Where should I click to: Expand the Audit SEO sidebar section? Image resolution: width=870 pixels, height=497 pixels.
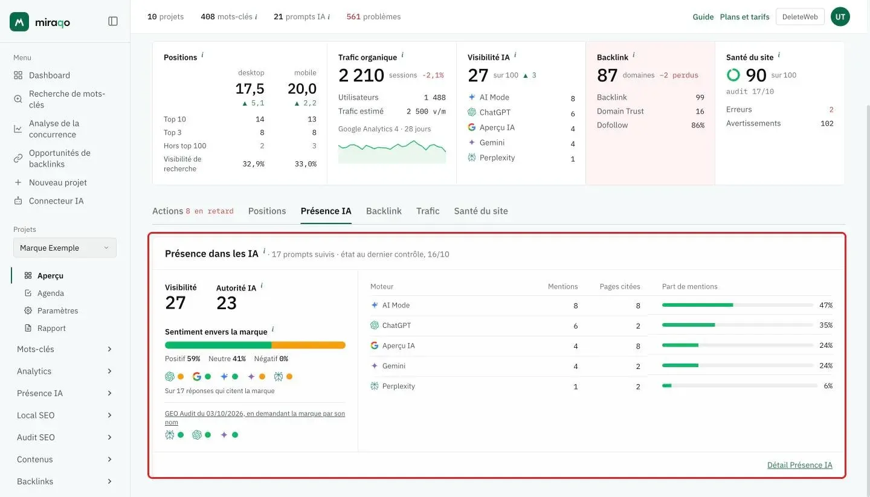coord(65,437)
